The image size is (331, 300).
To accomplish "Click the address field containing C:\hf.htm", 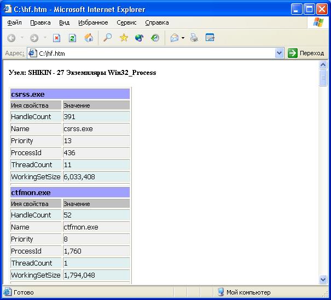I will [x=153, y=53].
